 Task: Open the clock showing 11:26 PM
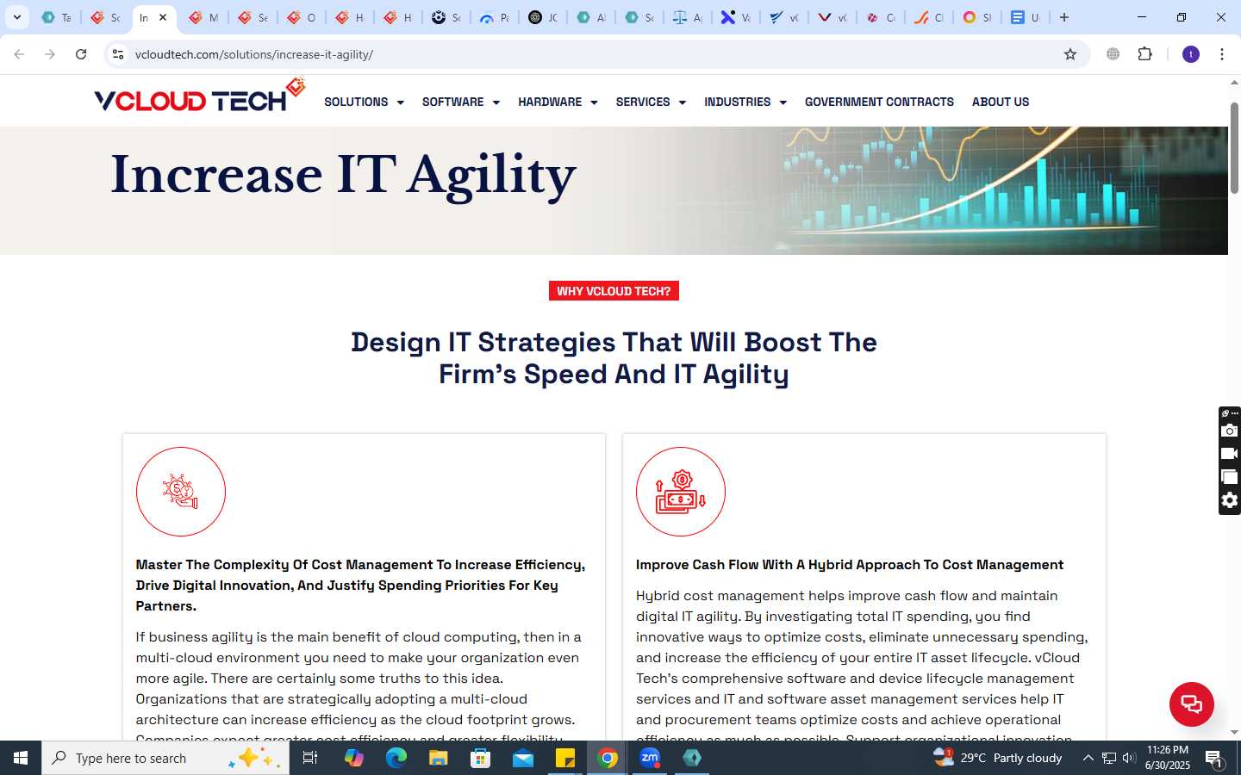point(1168,758)
